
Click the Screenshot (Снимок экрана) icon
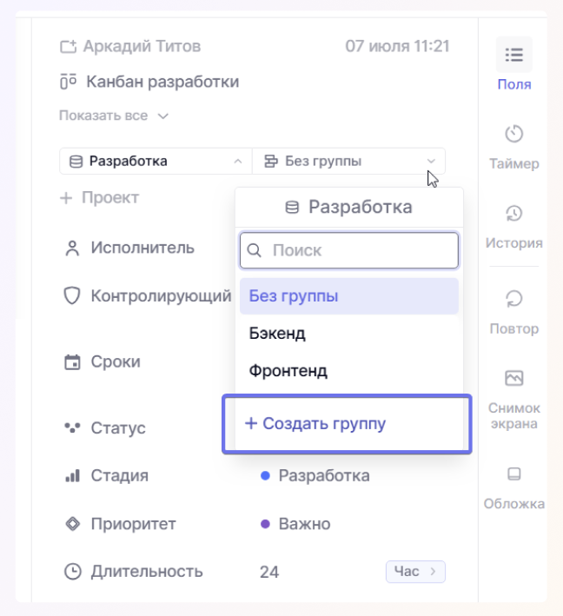click(x=513, y=378)
